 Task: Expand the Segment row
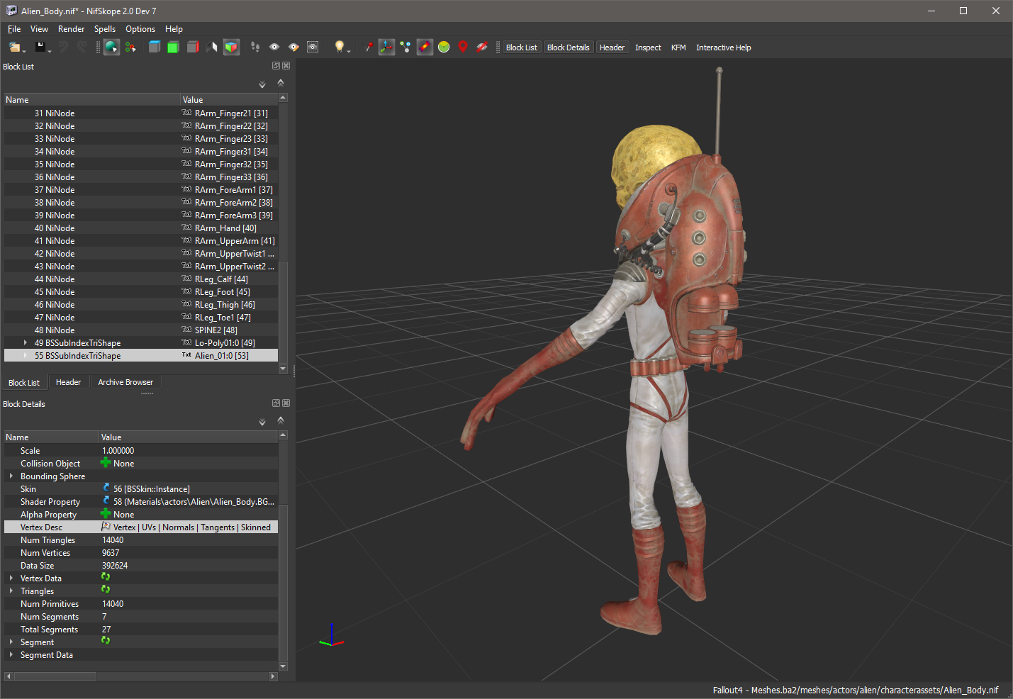click(11, 642)
